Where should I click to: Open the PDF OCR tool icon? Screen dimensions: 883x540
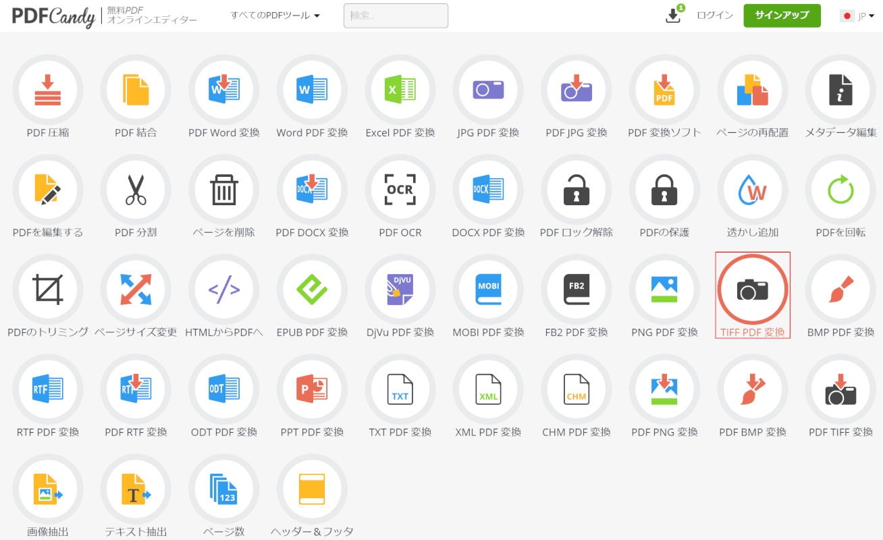coord(400,190)
